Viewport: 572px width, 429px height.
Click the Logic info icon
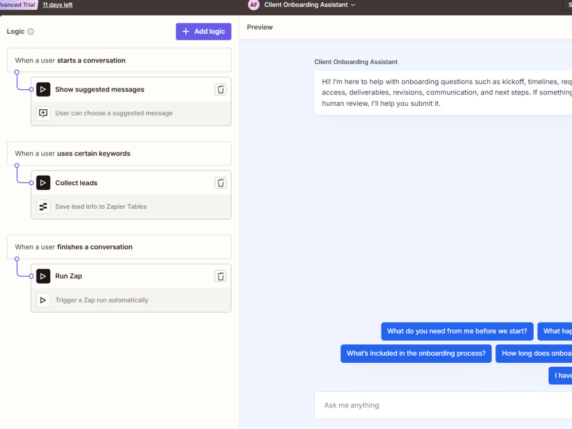(x=31, y=31)
